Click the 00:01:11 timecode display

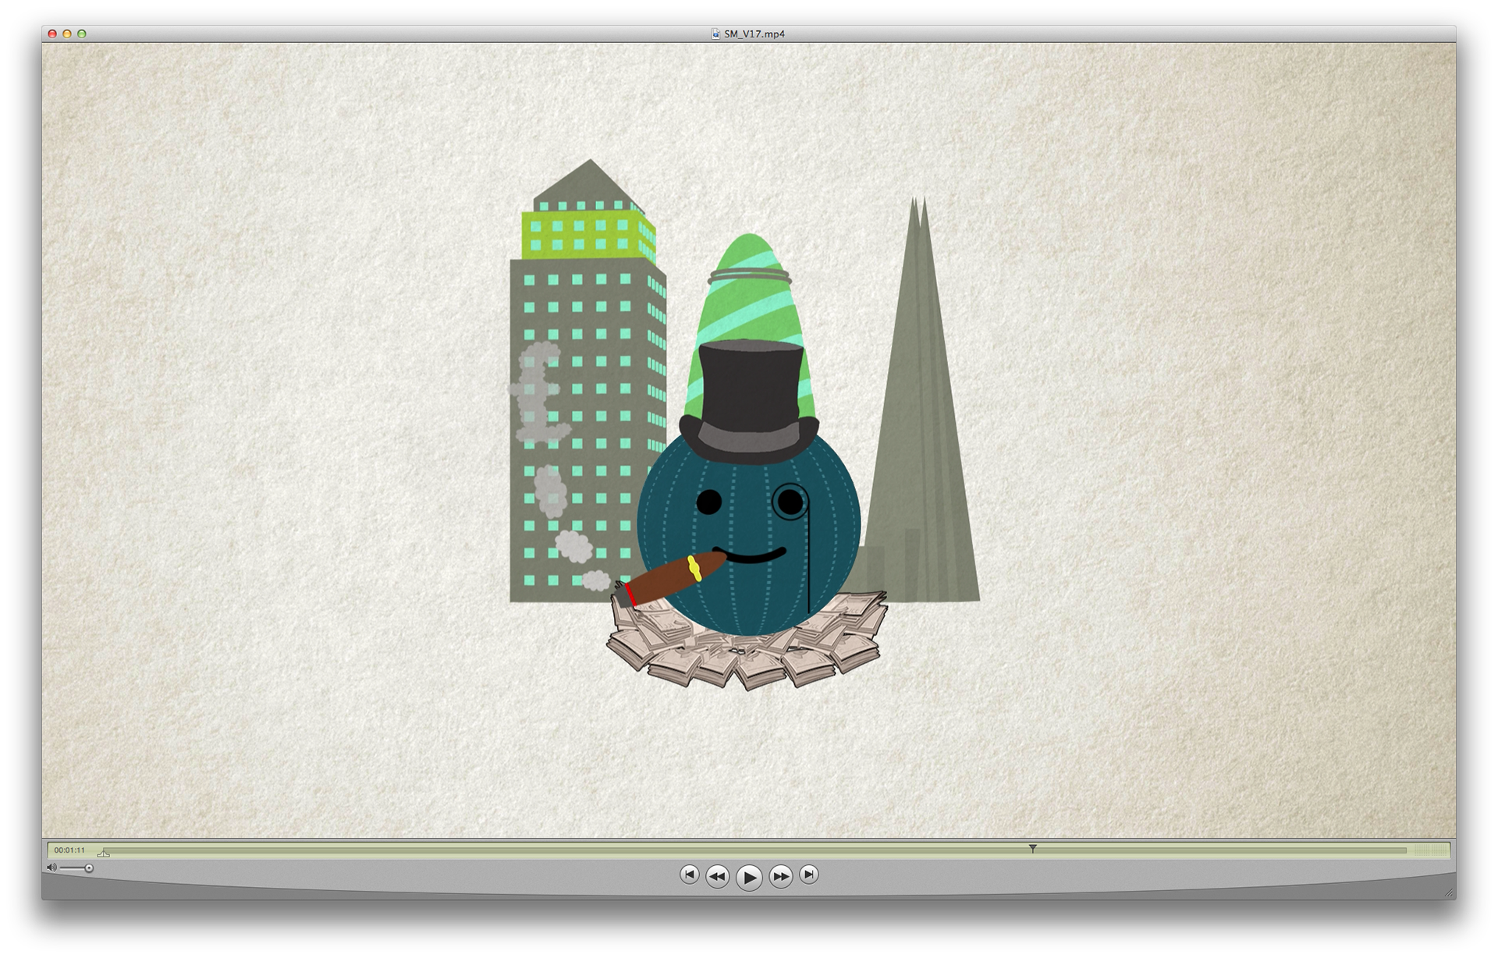[69, 850]
